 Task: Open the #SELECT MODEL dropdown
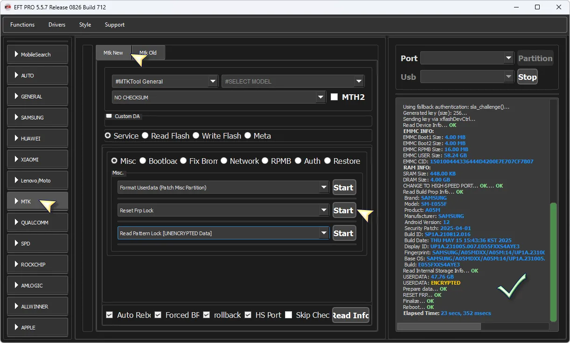click(293, 81)
